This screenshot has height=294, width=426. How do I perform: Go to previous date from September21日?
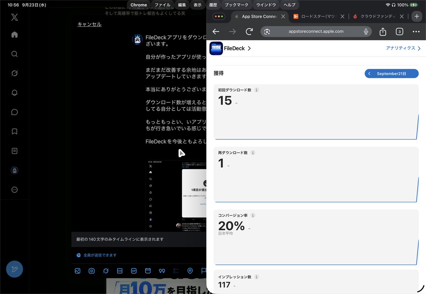(370, 74)
